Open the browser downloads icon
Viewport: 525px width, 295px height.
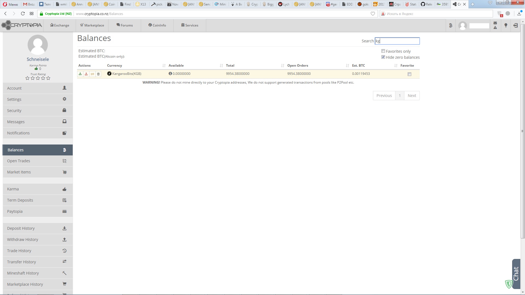pos(519,13)
